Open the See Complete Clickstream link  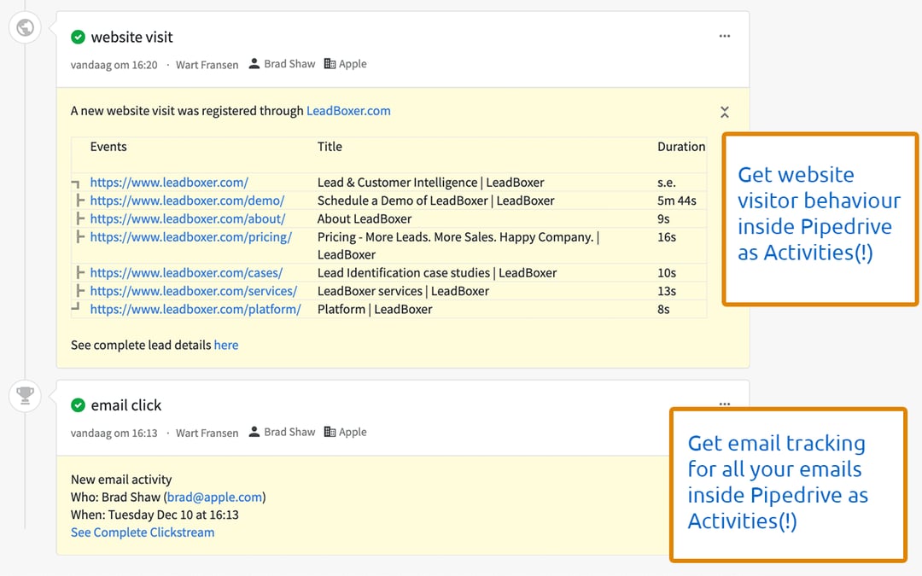pos(143,532)
